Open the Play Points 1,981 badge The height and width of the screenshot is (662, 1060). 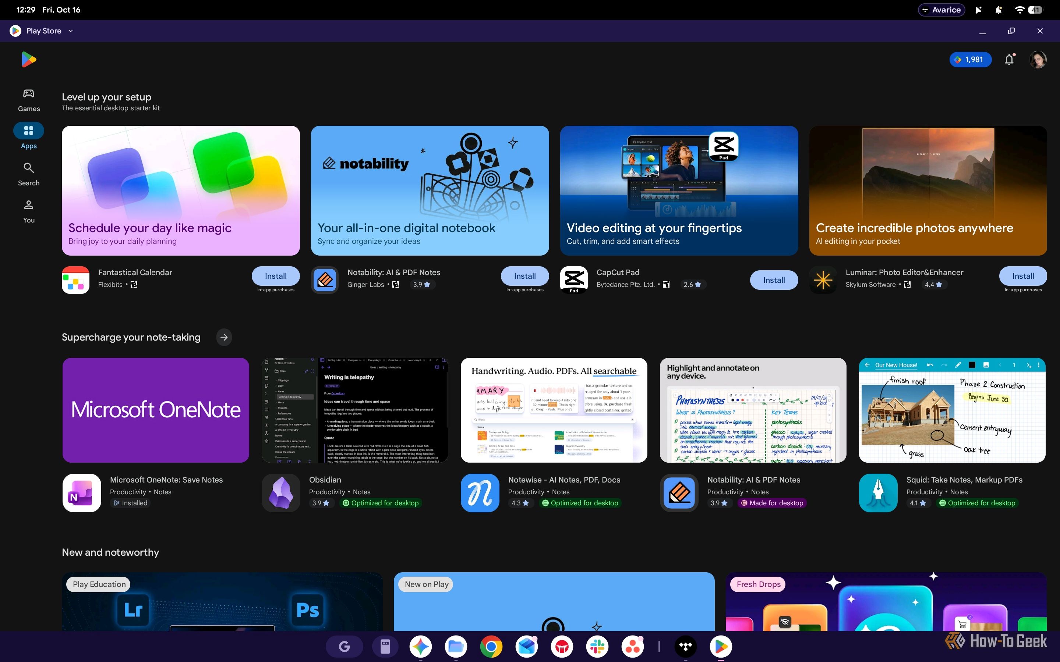[x=970, y=60]
